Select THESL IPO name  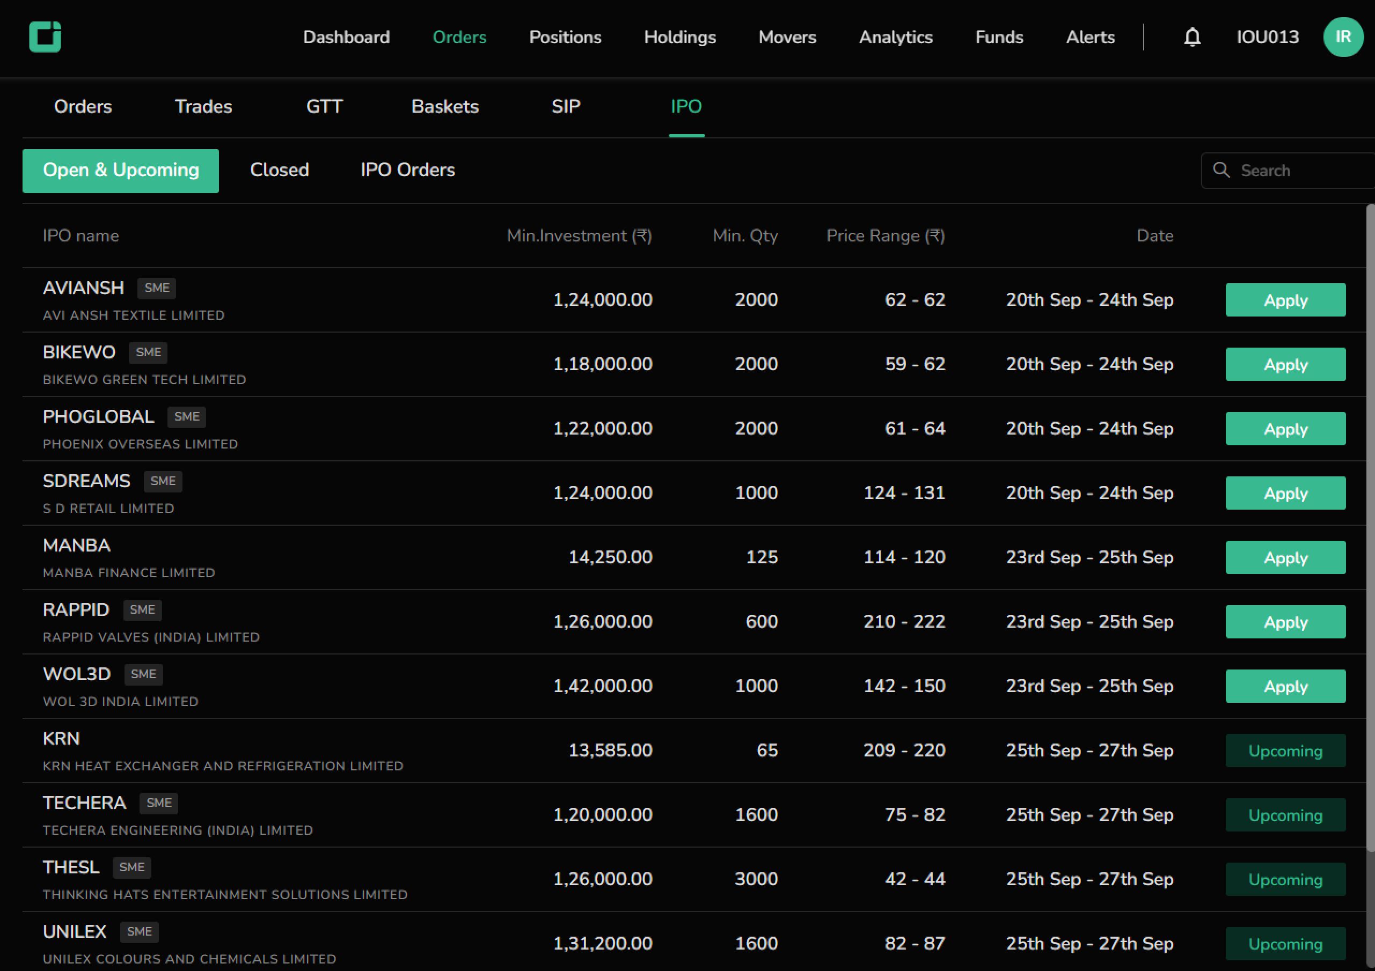click(x=71, y=867)
